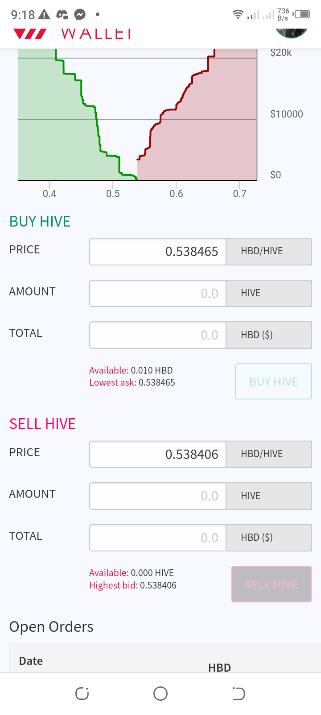The height and width of the screenshot is (715, 321).
Task: Tap the warning triangle status icon
Action: [44, 15]
